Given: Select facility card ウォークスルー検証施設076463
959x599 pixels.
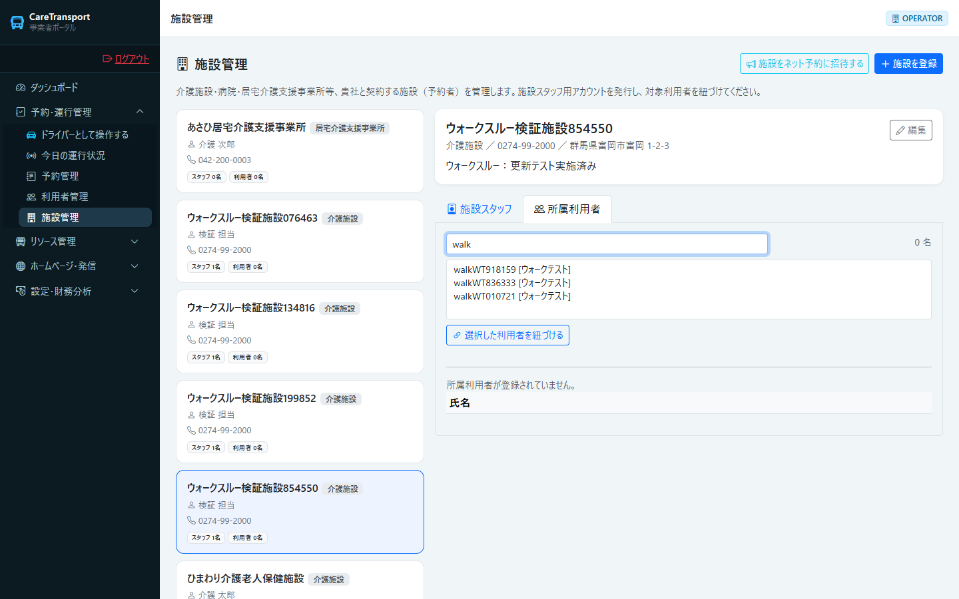Looking at the screenshot, I should click(x=300, y=242).
